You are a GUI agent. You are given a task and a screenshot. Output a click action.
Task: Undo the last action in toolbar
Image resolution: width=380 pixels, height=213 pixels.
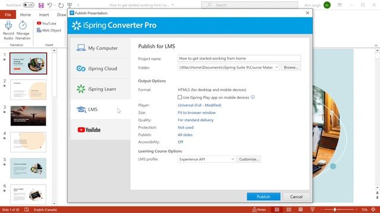(x=50, y=5)
